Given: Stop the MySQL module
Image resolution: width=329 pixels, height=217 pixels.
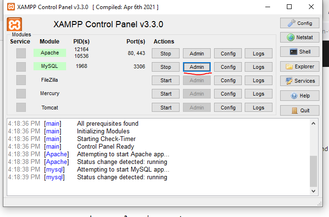Looking at the screenshot, I should coord(166,67).
